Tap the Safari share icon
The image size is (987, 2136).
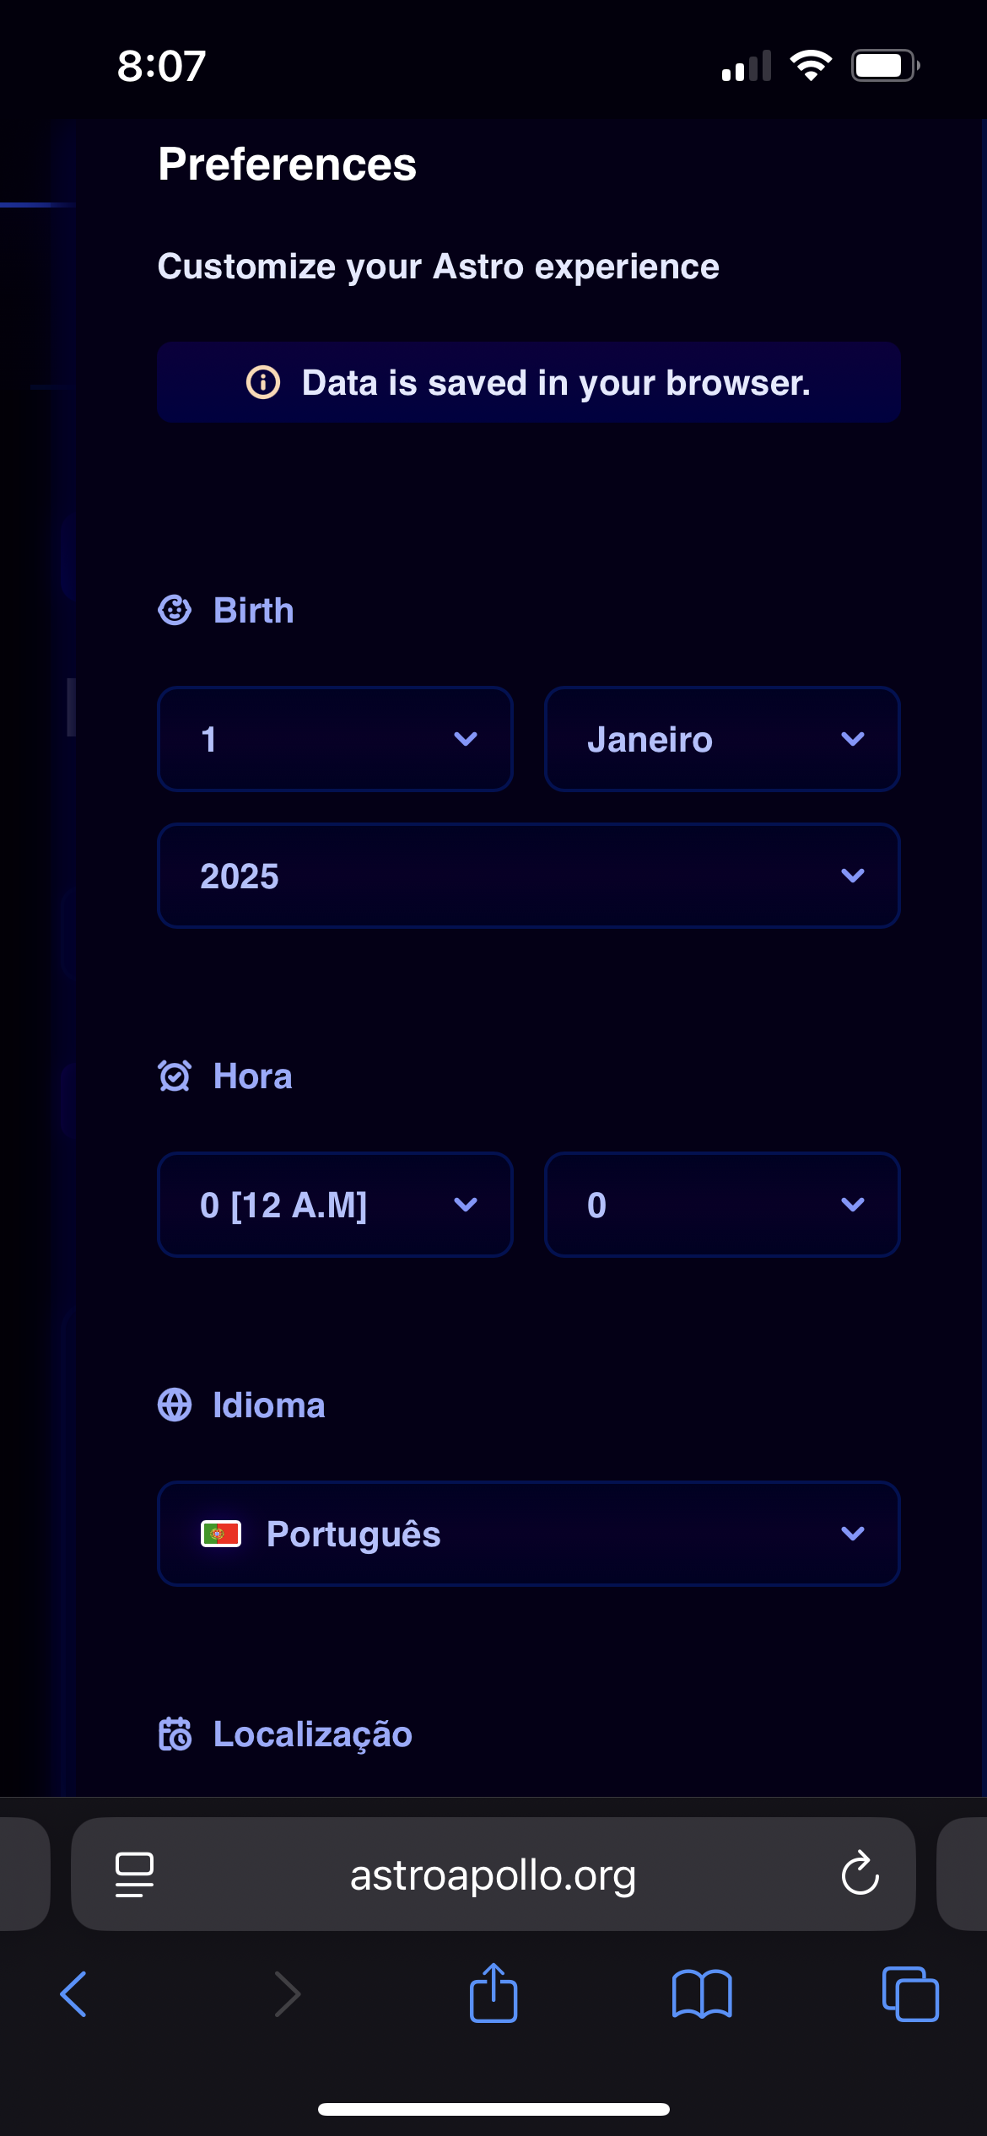click(493, 1993)
